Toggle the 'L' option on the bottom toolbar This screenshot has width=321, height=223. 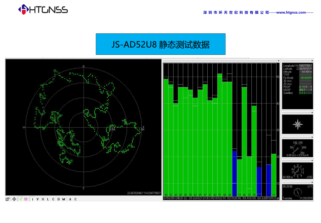click(48, 199)
